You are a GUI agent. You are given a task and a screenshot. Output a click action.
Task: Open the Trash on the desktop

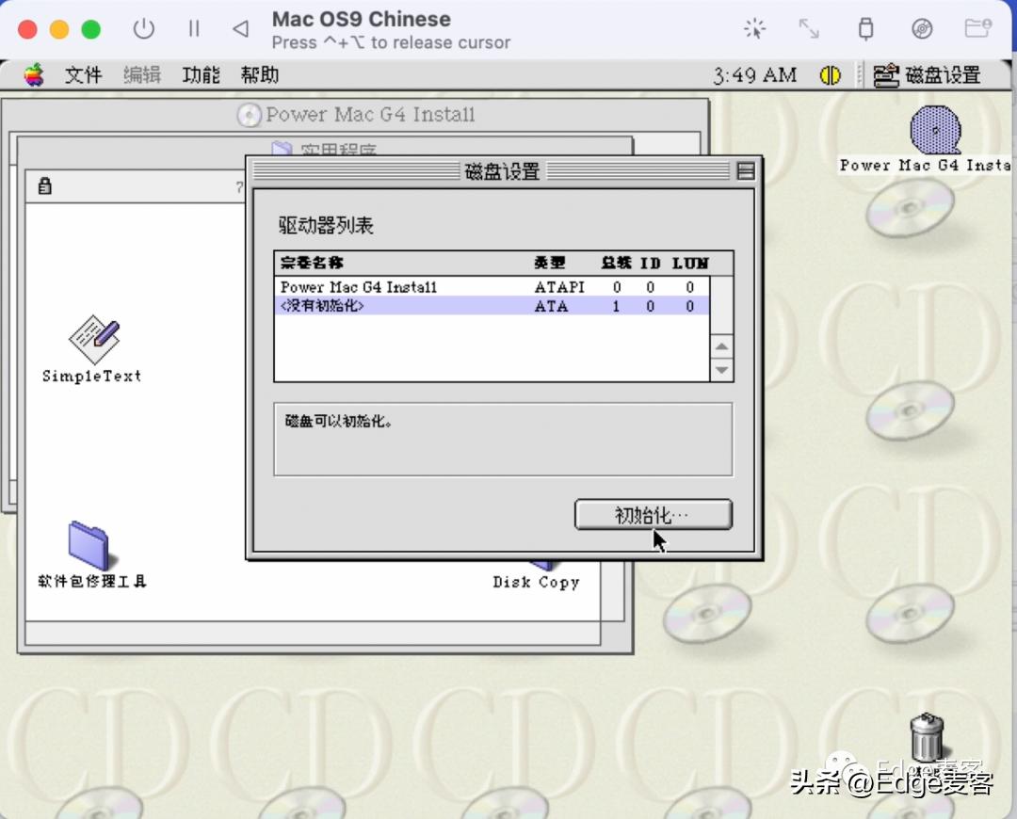tap(928, 739)
